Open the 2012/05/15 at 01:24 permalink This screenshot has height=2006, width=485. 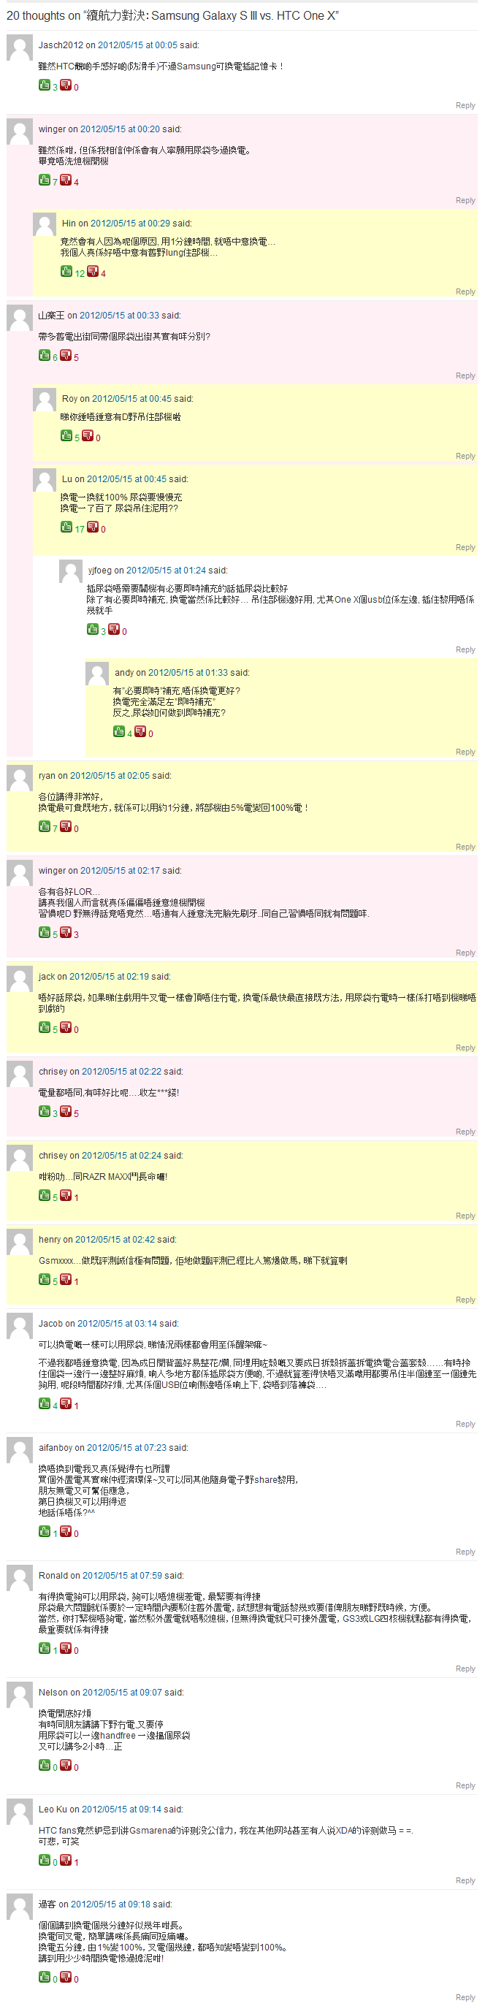tap(166, 571)
